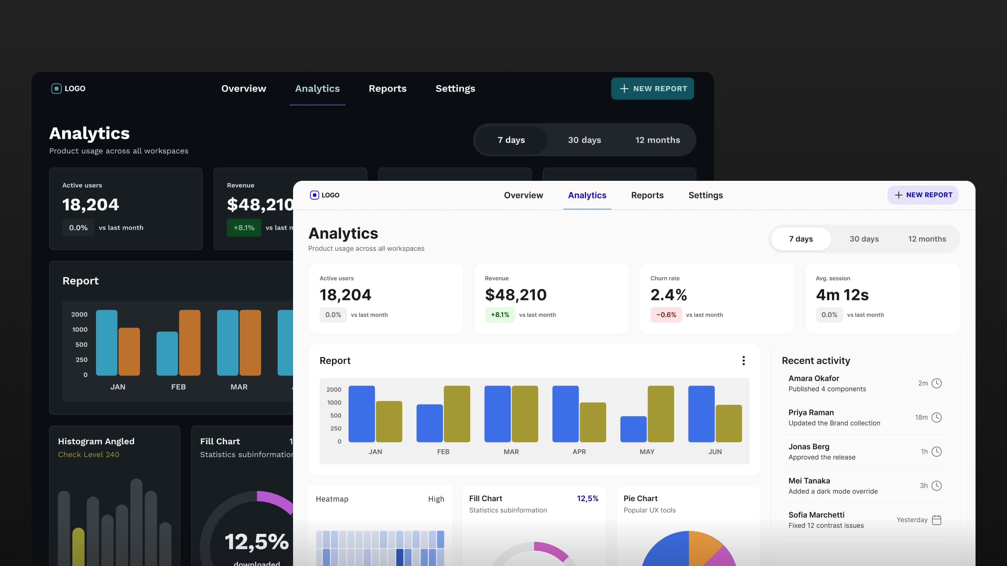Switch to Analytics in the dark window
The image size is (1007, 566).
(317, 89)
